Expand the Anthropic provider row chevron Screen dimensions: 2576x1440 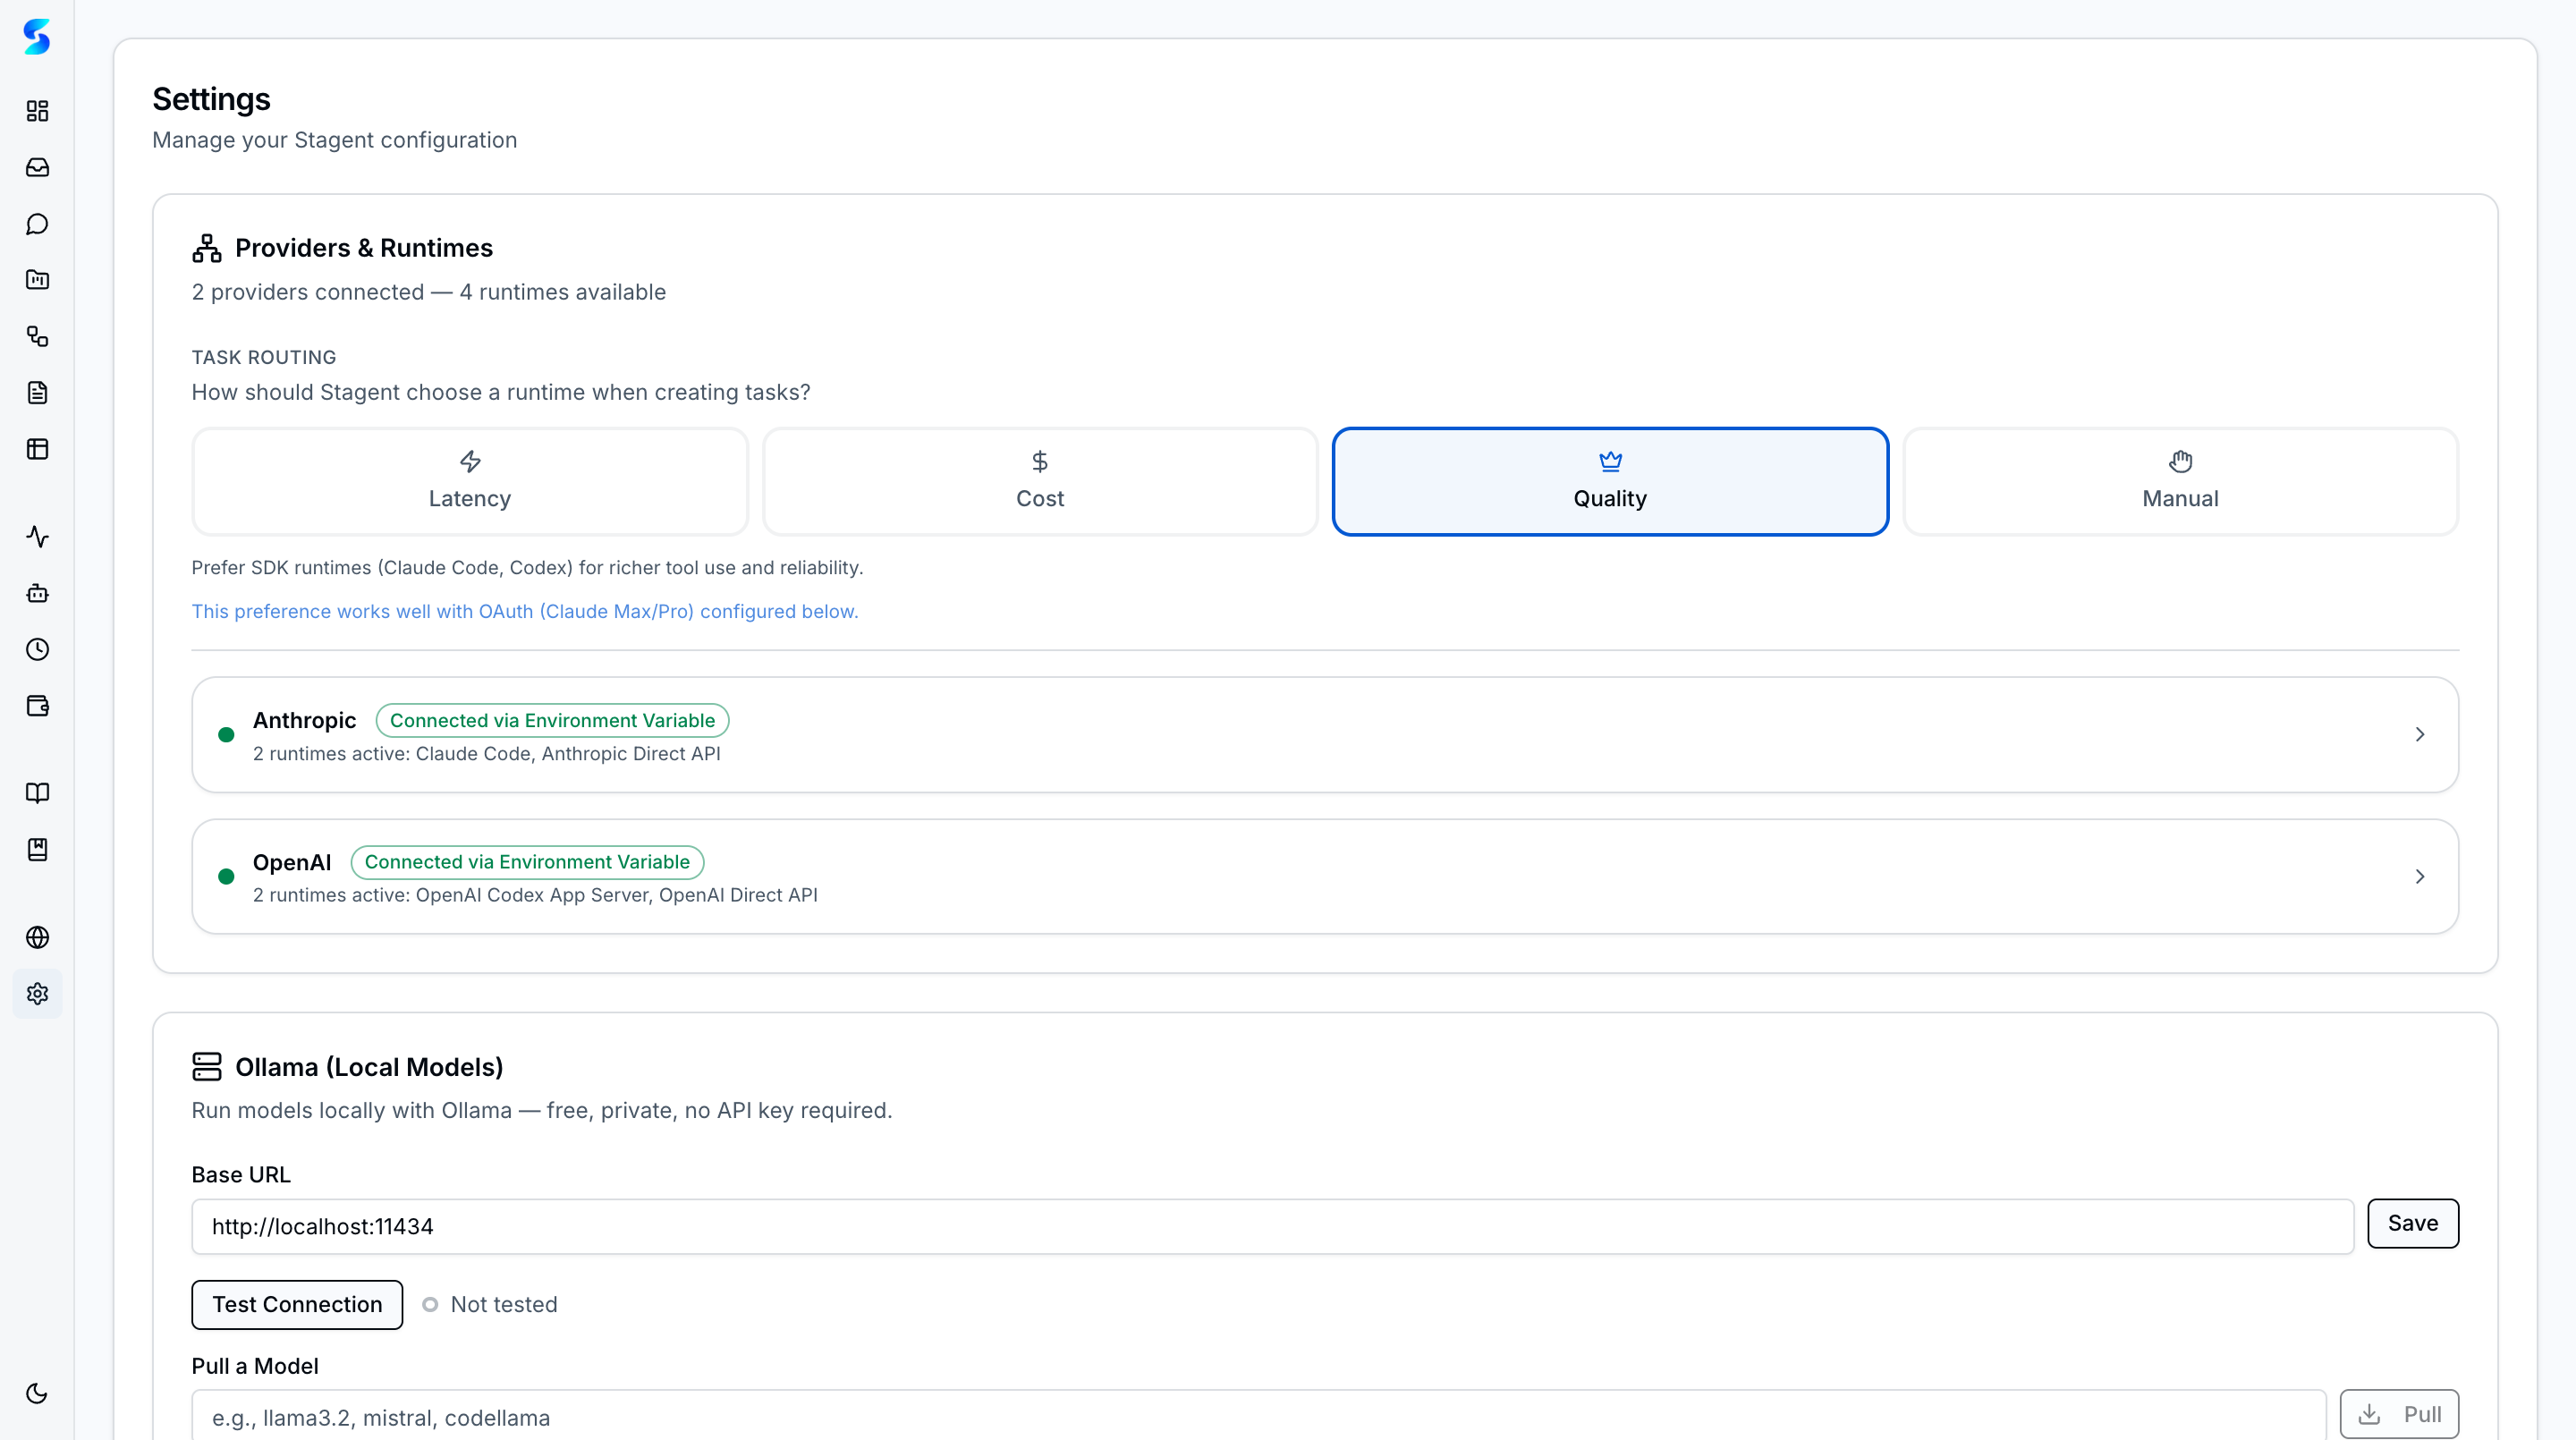point(2419,735)
